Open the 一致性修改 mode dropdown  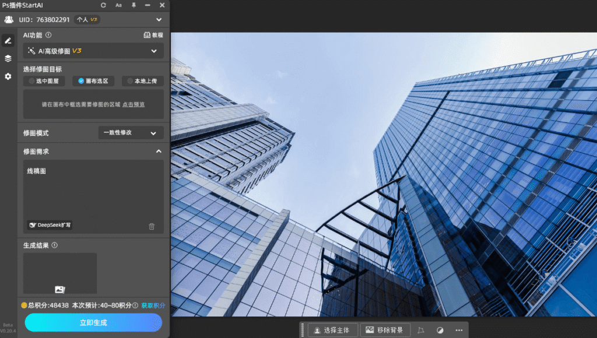pos(130,133)
